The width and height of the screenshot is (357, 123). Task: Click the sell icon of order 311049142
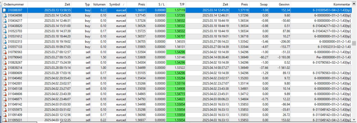[x=4, y=104]
